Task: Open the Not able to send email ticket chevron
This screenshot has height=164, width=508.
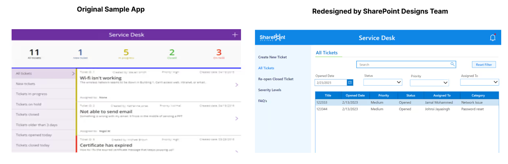Action: 237,118
